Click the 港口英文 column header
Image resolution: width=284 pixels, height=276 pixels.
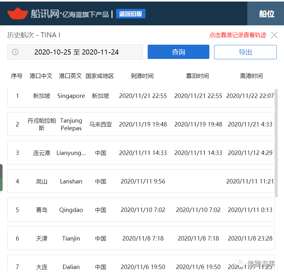pos(70,76)
